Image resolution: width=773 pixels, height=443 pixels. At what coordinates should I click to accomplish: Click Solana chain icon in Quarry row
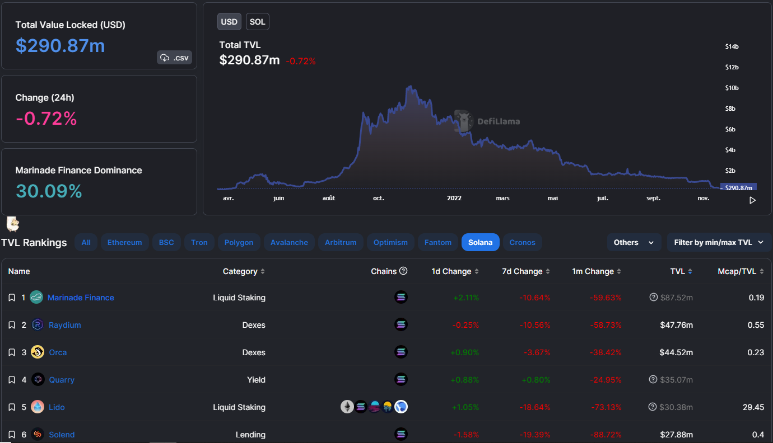click(401, 379)
